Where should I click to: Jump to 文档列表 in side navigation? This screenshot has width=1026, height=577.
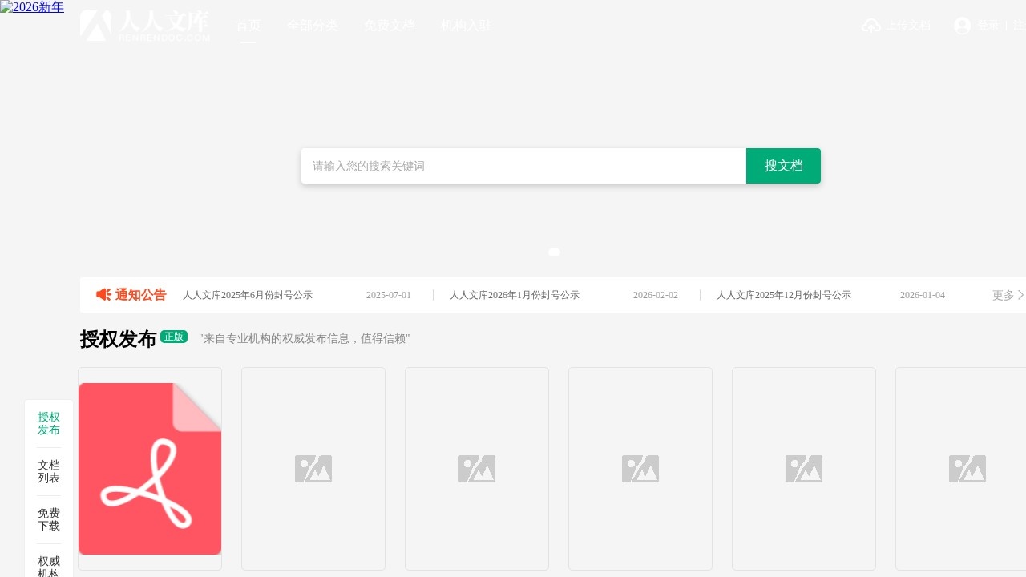(49, 471)
